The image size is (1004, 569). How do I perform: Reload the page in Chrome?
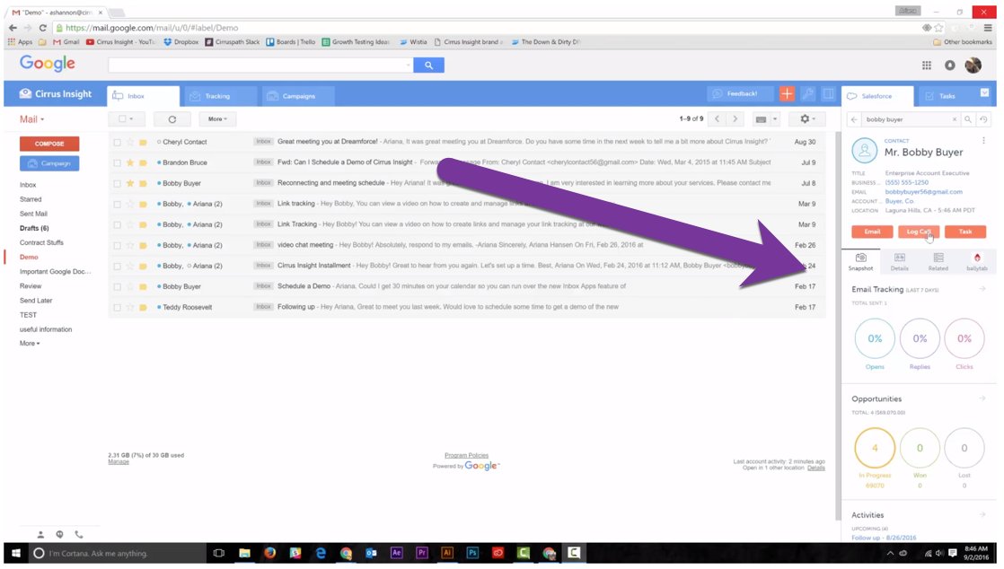[43, 28]
